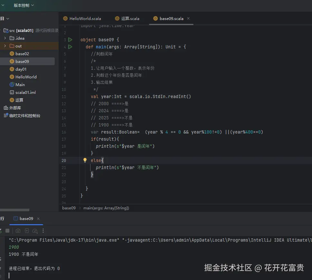Place cursor on line 11 readInt code
The height and width of the screenshot is (280, 312).
click(x=141, y=96)
